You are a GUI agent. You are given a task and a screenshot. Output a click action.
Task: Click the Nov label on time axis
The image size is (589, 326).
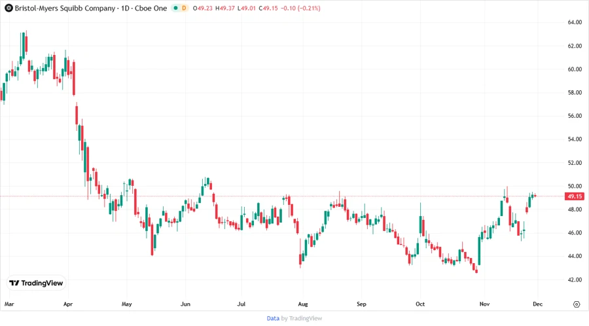pyautogui.click(x=484, y=304)
